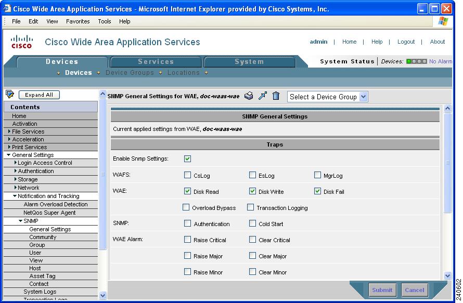The image size is (463, 303).
Task: Check the Clear Minor checkbox
Action: click(252, 271)
